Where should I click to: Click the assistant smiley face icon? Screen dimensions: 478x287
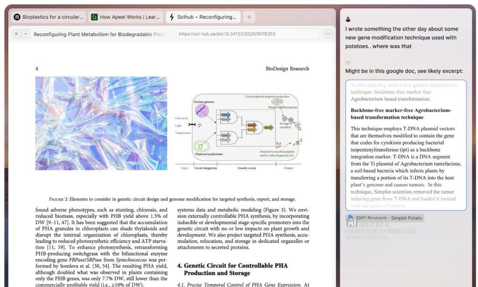pos(348,61)
